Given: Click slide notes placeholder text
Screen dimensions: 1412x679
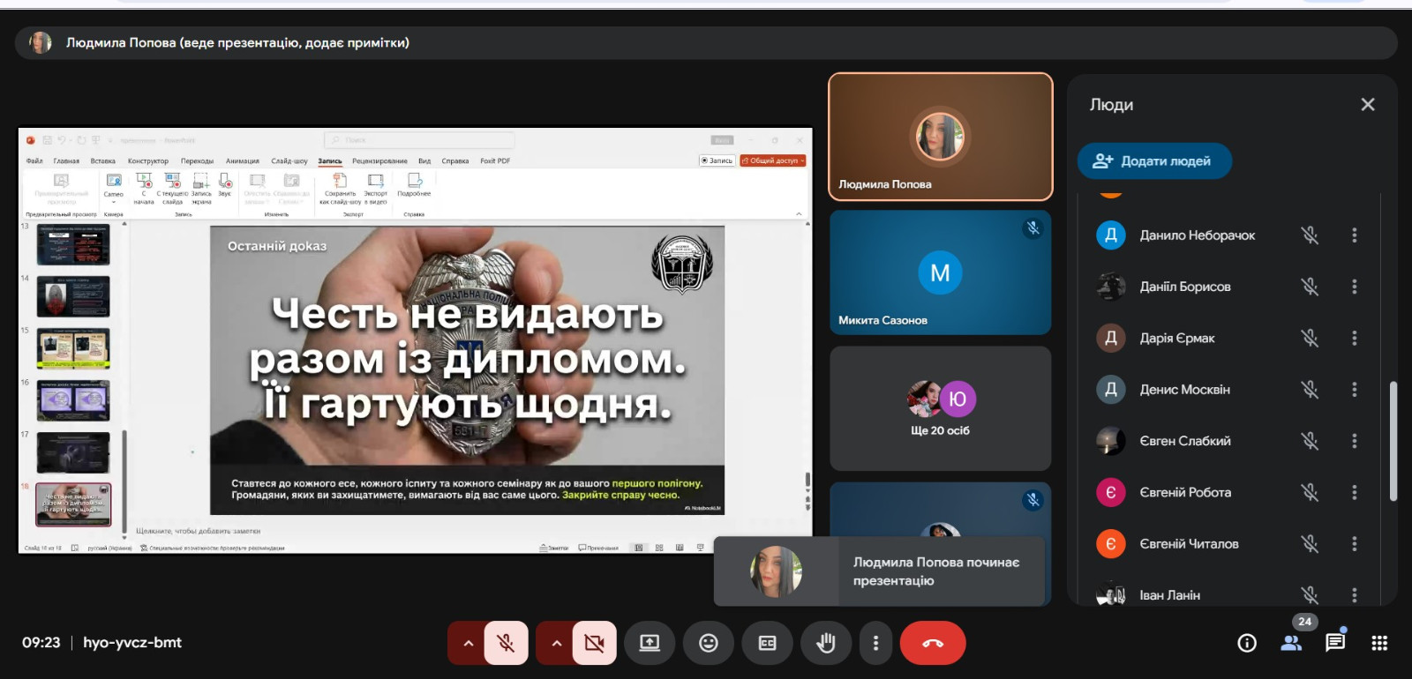Looking at the screenshot, I should tap(199, 532).
